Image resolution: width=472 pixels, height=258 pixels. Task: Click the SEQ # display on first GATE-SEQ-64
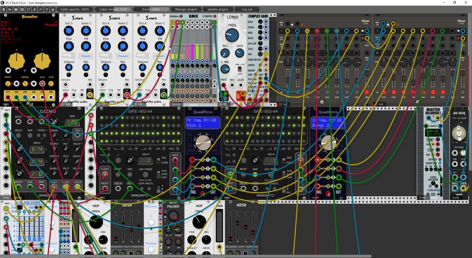(145, 161)
